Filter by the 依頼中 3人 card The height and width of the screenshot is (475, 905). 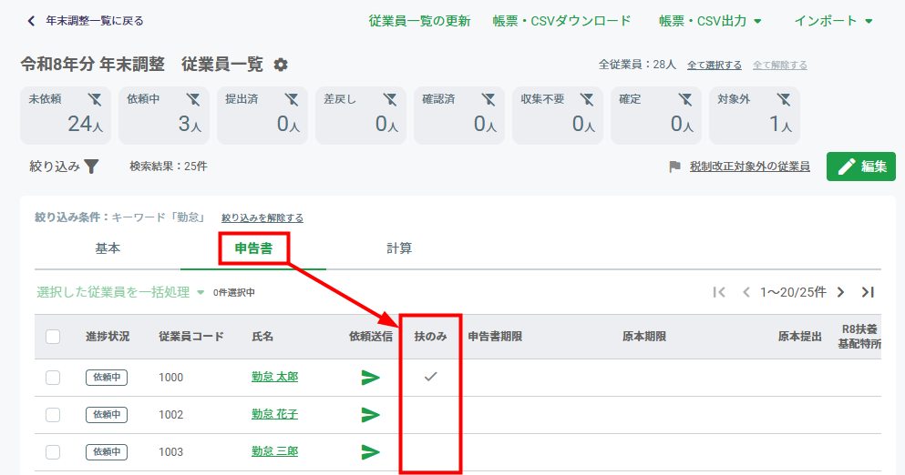[x=164, y=116]
